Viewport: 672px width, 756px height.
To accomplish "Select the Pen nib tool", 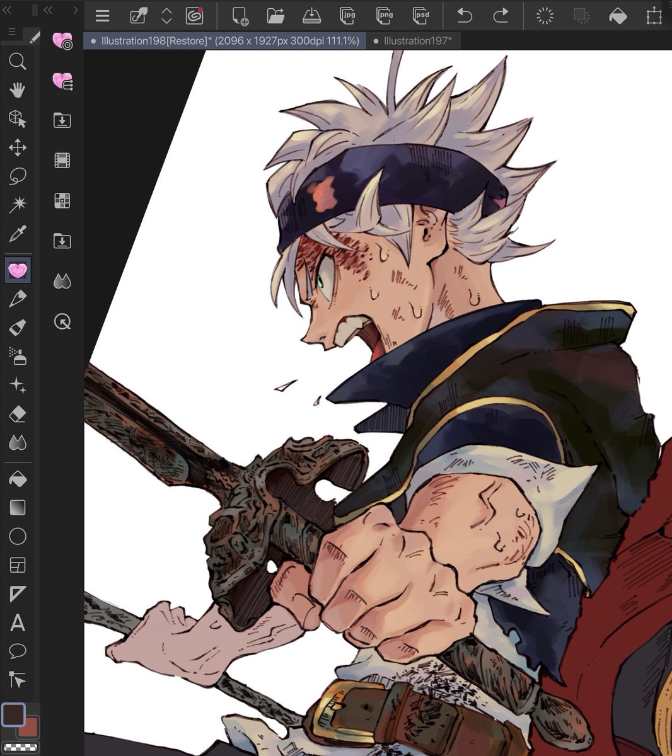I will 18,299.
